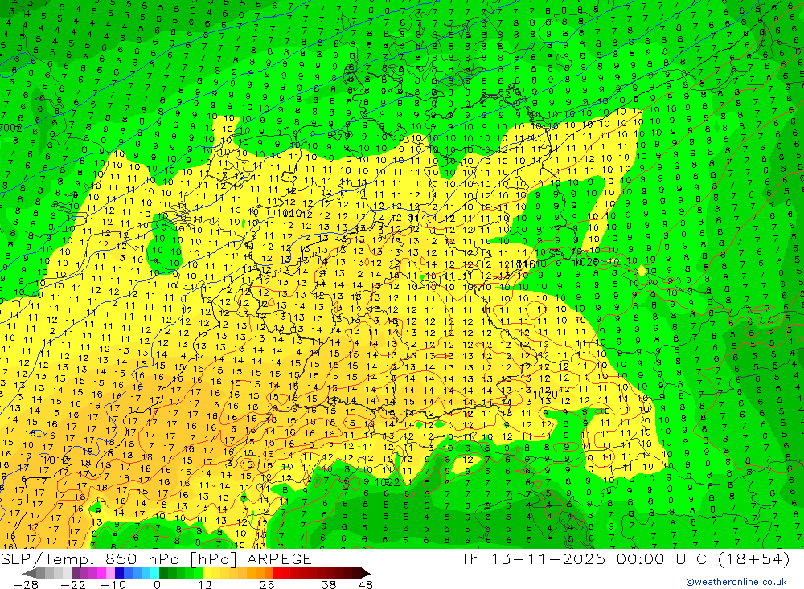Click the 'SLP/Temp. 850 hPa [hPa] ARPEGE' title

pos(156,558)
